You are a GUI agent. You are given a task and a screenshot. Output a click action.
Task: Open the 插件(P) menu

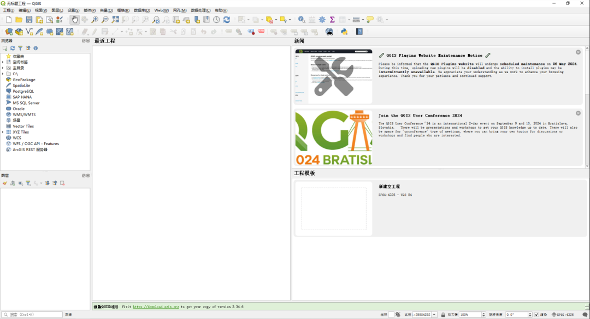(90, 10)
